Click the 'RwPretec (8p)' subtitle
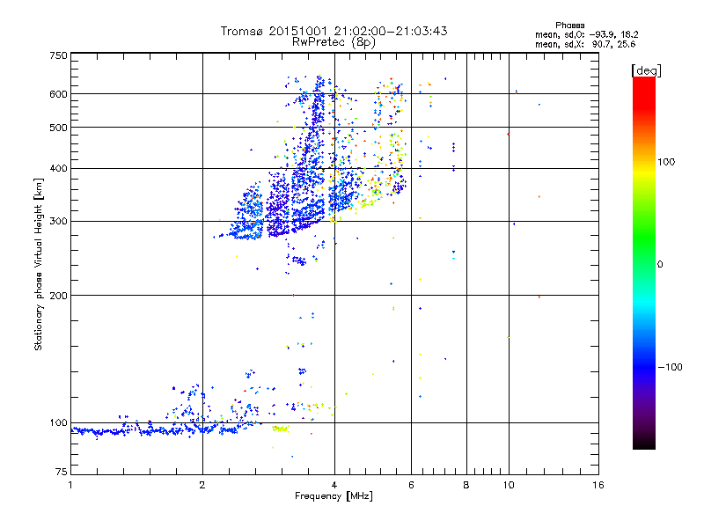This screenshot has height=528, width=704. point(334,42)
